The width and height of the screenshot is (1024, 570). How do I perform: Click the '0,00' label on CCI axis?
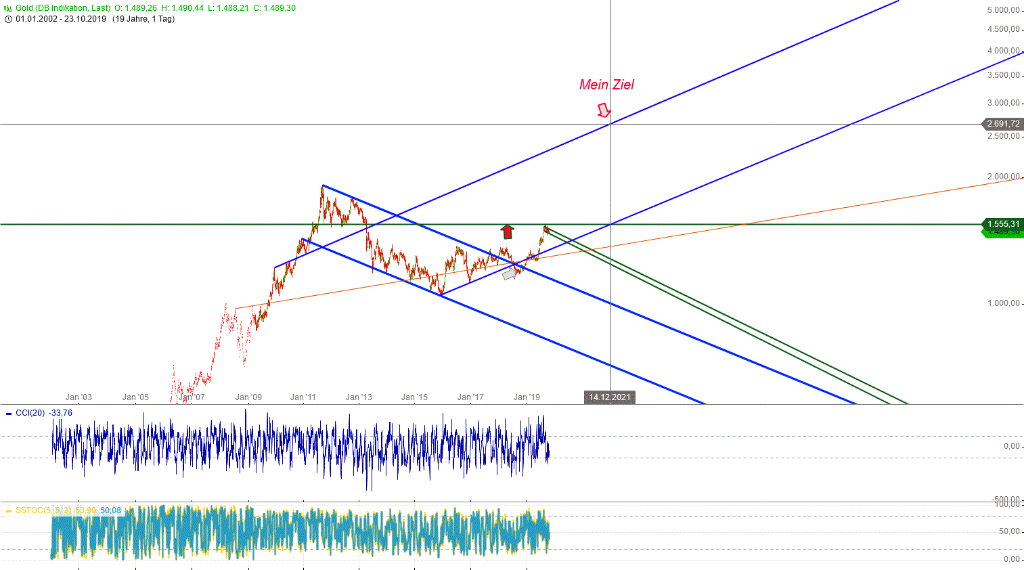[x=1012, y=446]
